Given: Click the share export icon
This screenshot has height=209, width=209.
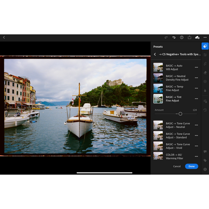Looking at the screenshot, I should click(189, 37).
